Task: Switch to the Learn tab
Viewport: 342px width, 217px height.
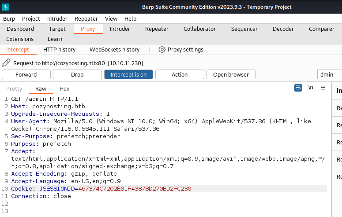Action: click(x=55, y=39)
